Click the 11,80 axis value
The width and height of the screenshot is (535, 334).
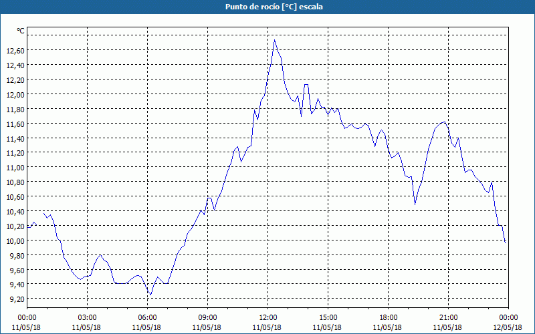click(x=15, y=109)
